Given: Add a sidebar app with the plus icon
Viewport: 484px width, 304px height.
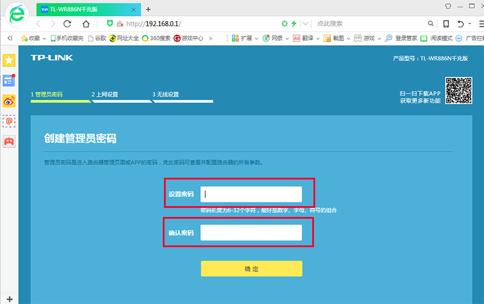Looking at the screenshot, I should pyautogui.click(x=10, y=299).
